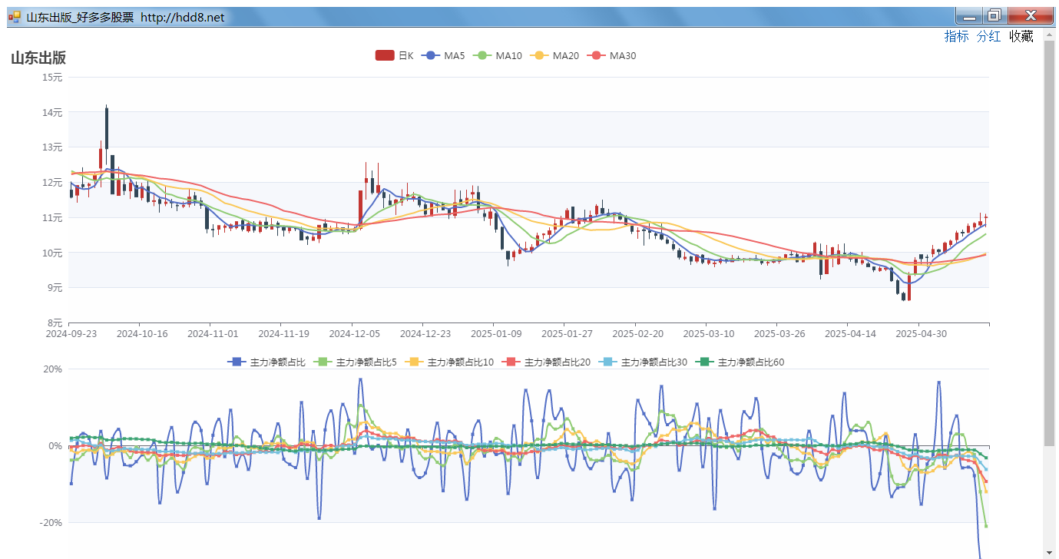This screenshot has width=1059, height=559.
Task: Toggle the MA10 line legend
Action: tap(497, 55)
